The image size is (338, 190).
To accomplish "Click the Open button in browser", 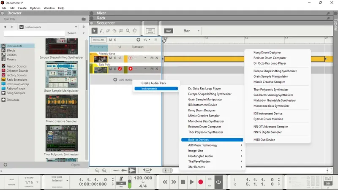I will [76, 165].
